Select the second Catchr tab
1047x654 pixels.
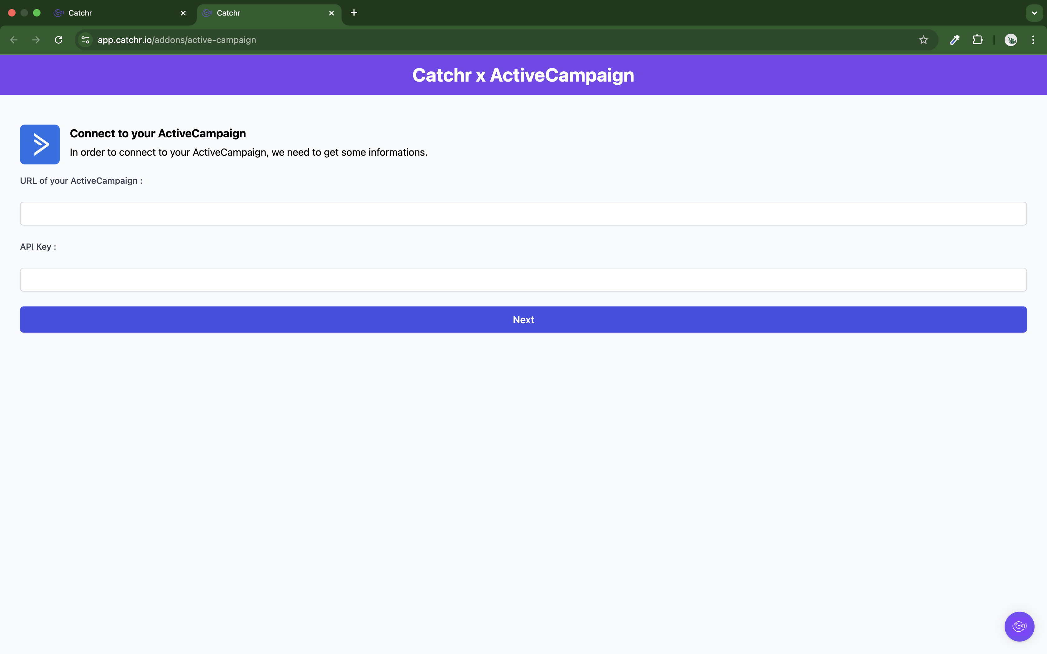pyautogui.click(x=269, y=13)
